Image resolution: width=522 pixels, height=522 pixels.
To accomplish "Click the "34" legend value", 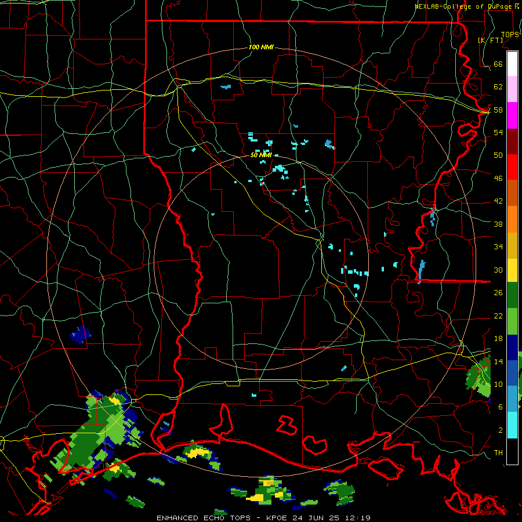I will tap(498, 247).
